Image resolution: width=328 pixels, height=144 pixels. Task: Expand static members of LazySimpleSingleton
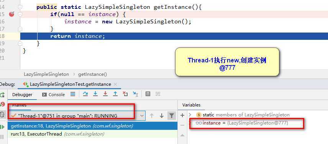point(190,115)
